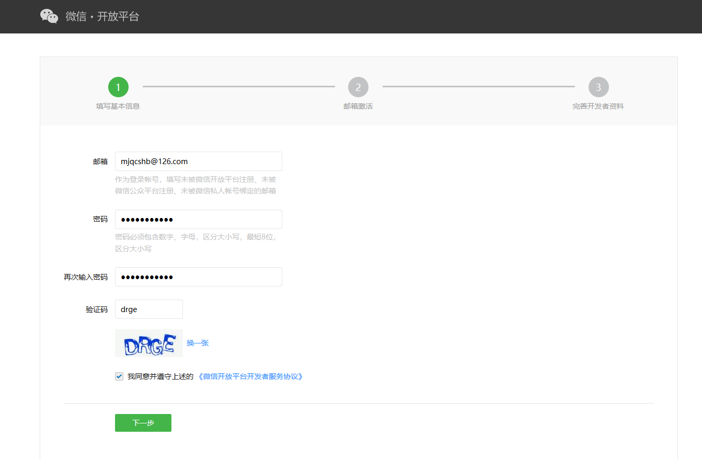This screenshot has width=702, height=460.
Task: Click the DRGE captcha image
Action: 149,343
